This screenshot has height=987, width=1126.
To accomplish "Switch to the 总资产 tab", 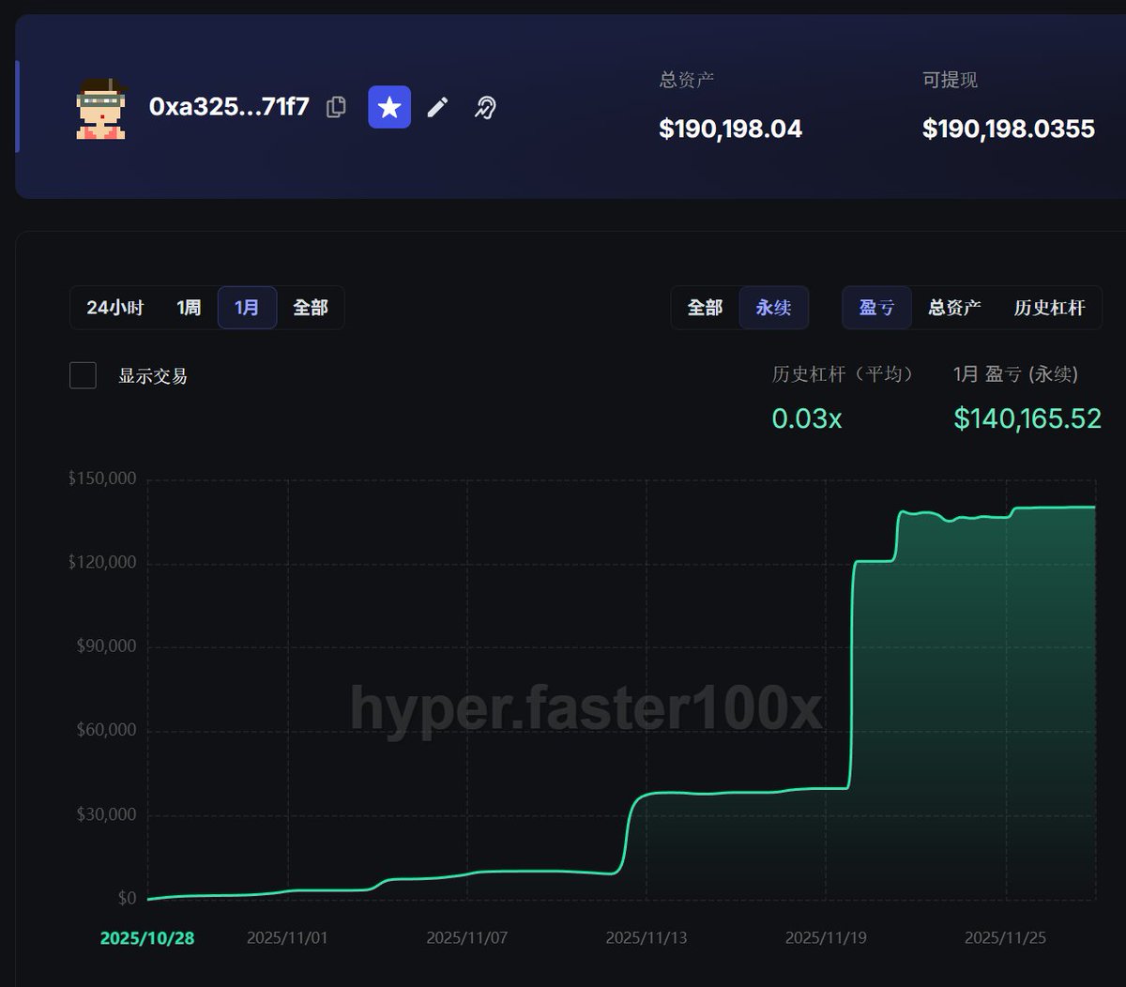I will tap(953, 307).
